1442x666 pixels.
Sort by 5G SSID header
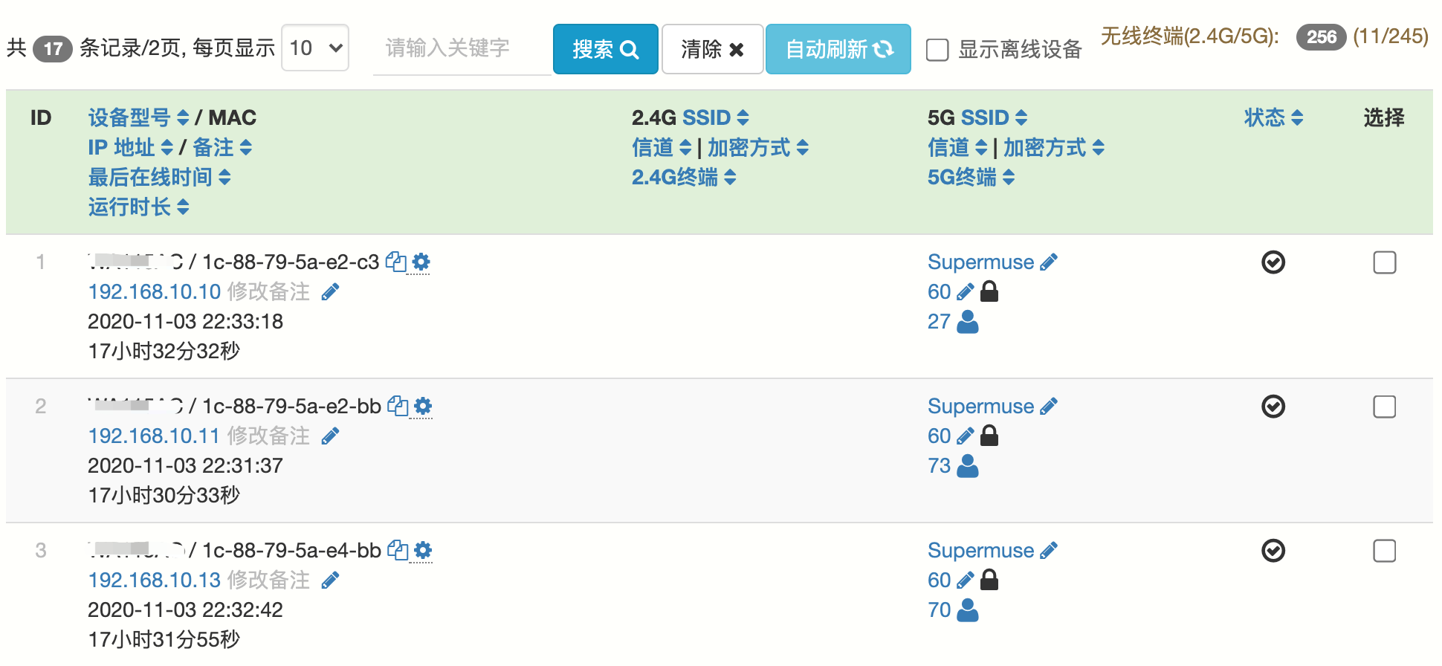977,117
